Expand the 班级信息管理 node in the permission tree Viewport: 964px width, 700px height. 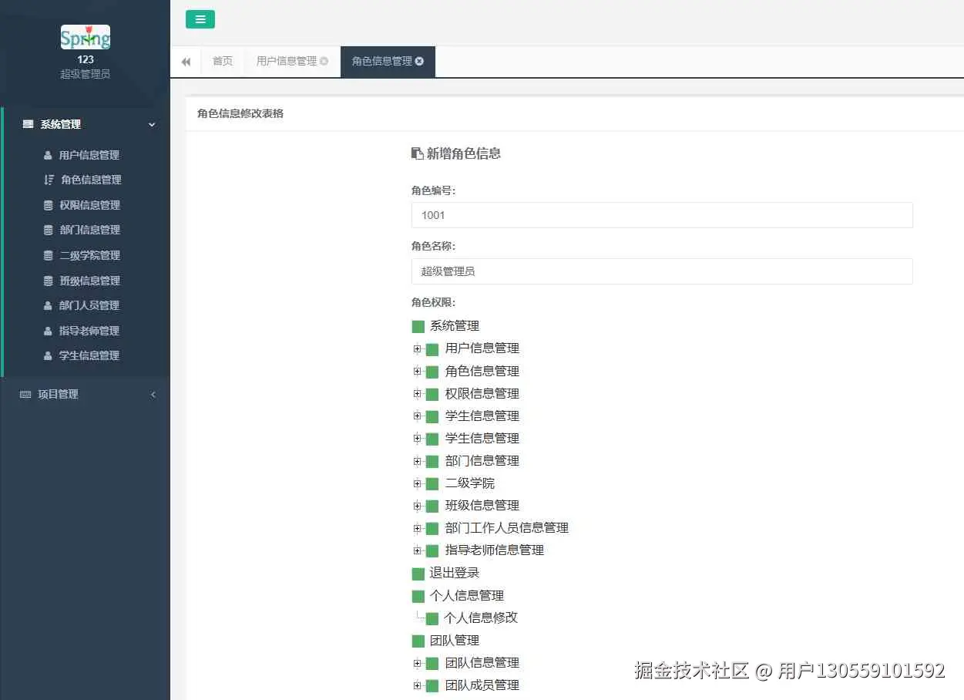[417, 506]
